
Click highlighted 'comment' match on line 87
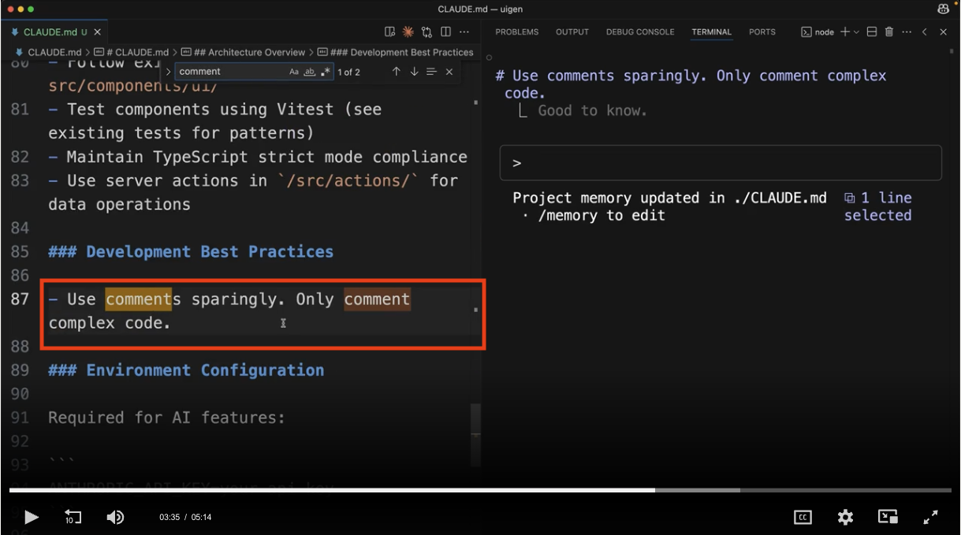(x=139, y=299)
